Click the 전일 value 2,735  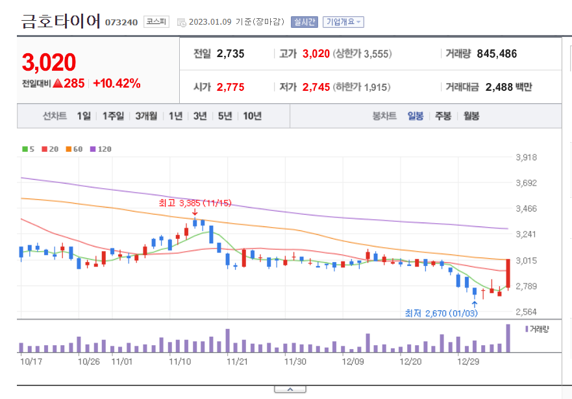click(x=230, y=54)
